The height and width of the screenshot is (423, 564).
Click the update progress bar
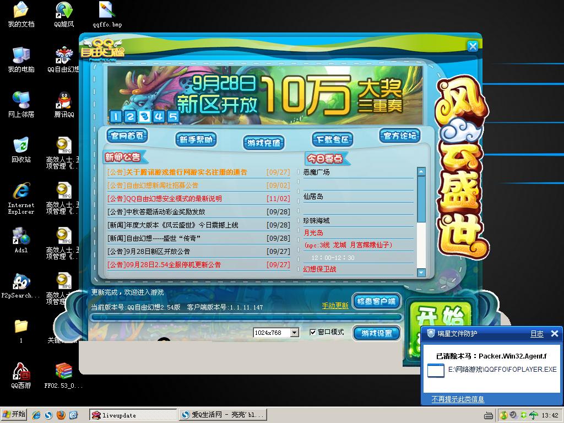(x=246, y=317)
